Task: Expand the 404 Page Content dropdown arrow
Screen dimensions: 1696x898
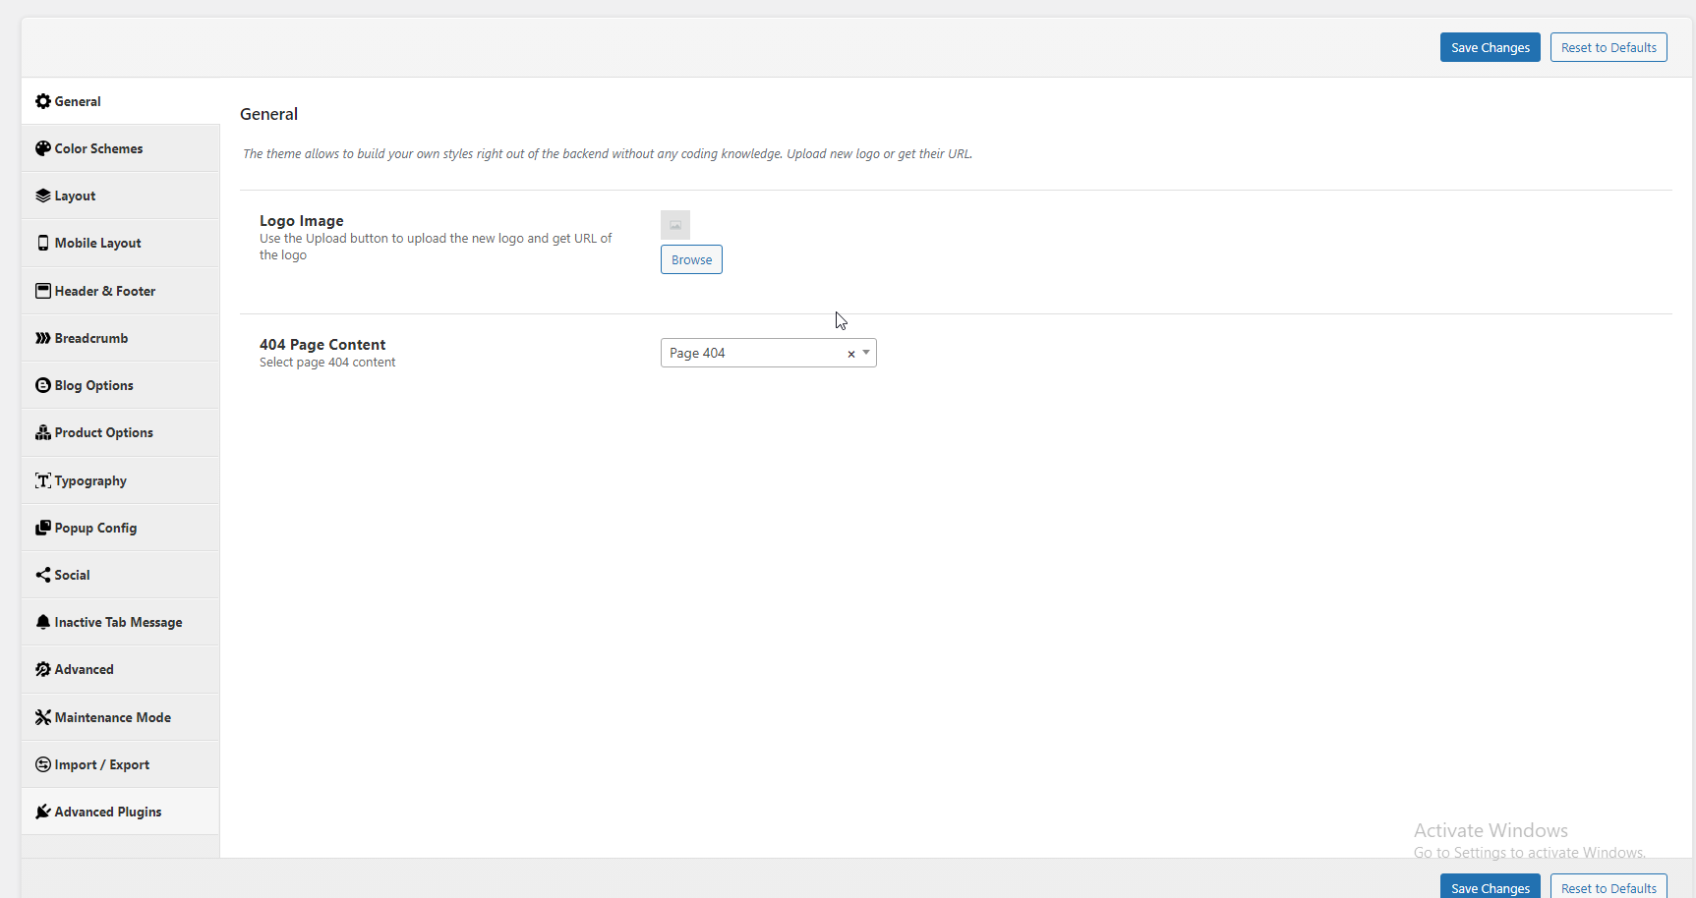Action: [866, 353]
